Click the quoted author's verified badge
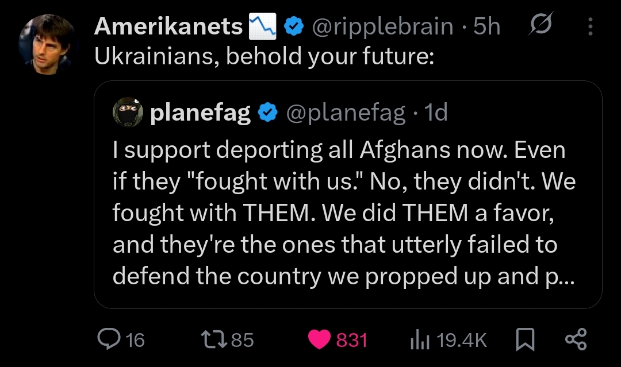 (268, 113)
